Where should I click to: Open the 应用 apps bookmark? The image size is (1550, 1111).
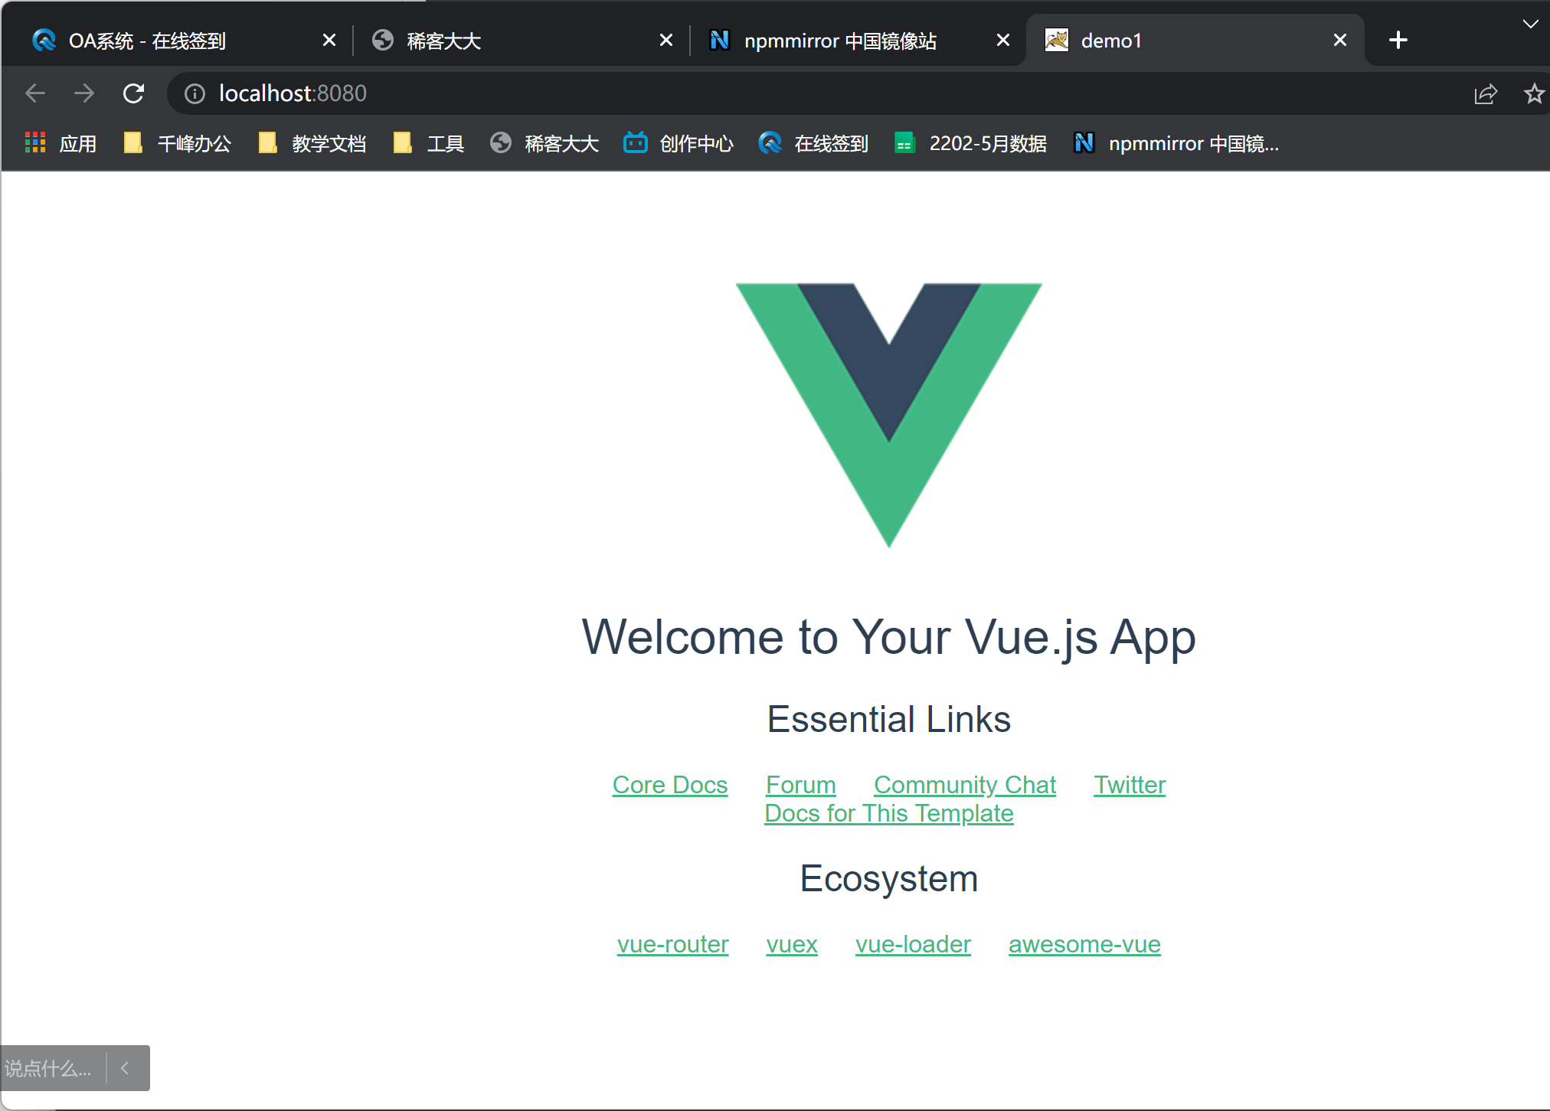(60, 143)
